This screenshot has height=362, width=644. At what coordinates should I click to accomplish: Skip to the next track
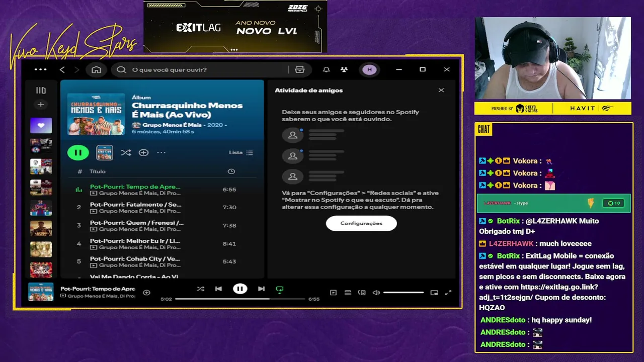pyautogui.click(x=261, y=289)
